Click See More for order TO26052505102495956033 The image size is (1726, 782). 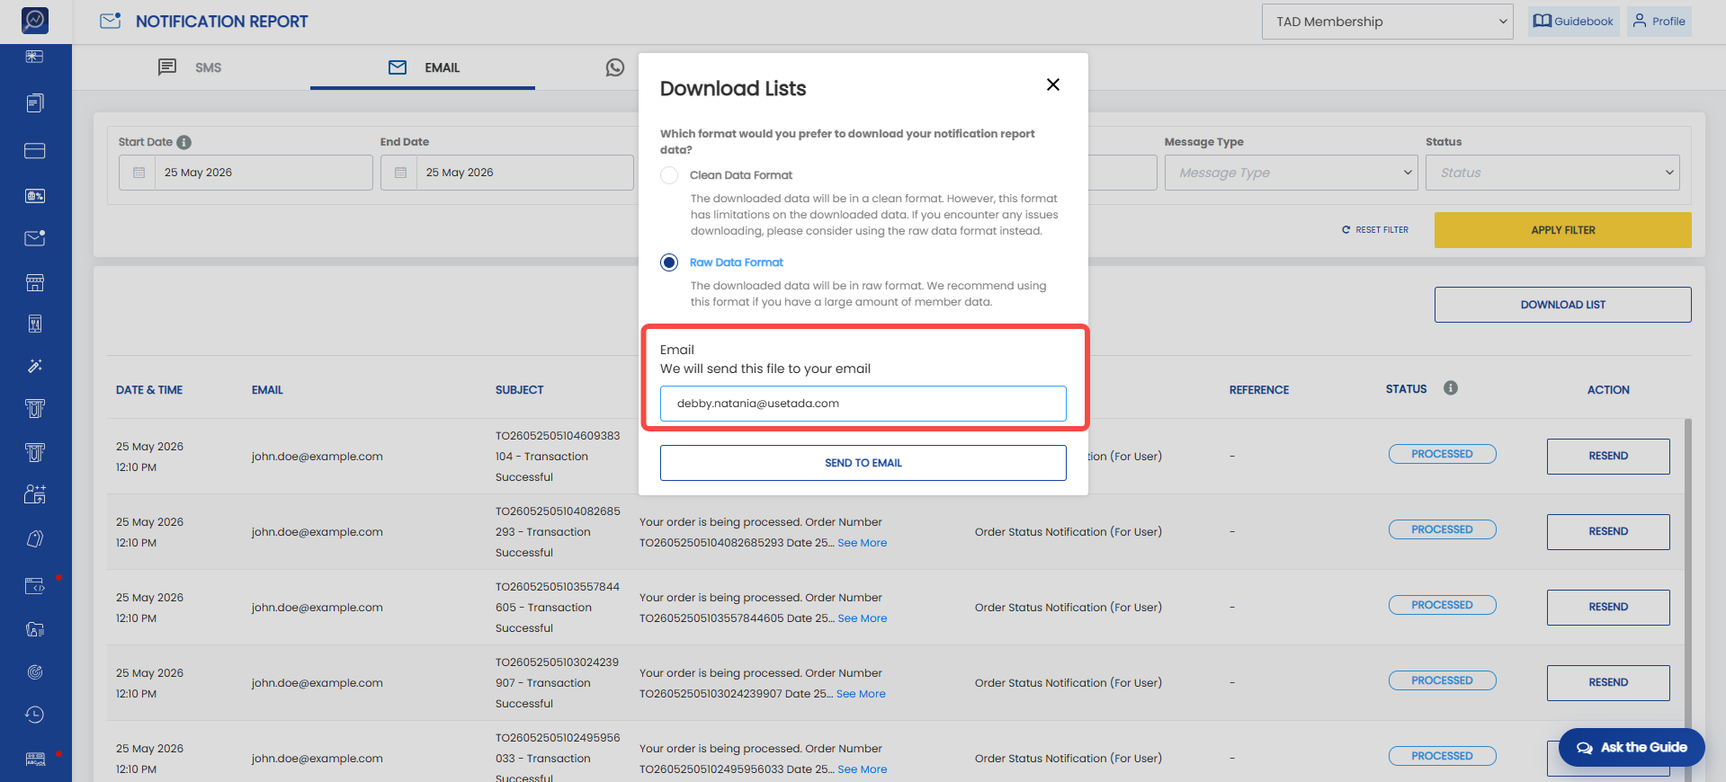click(x=863, y=769)
